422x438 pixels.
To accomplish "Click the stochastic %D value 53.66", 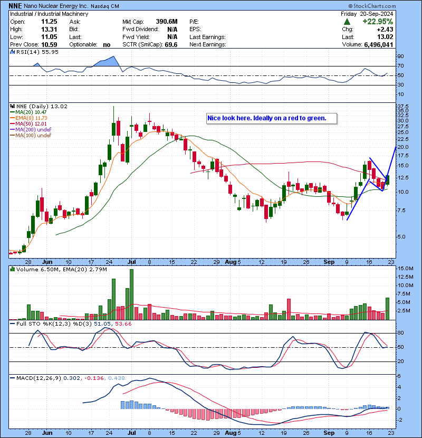I will click(x=123, y=324).
